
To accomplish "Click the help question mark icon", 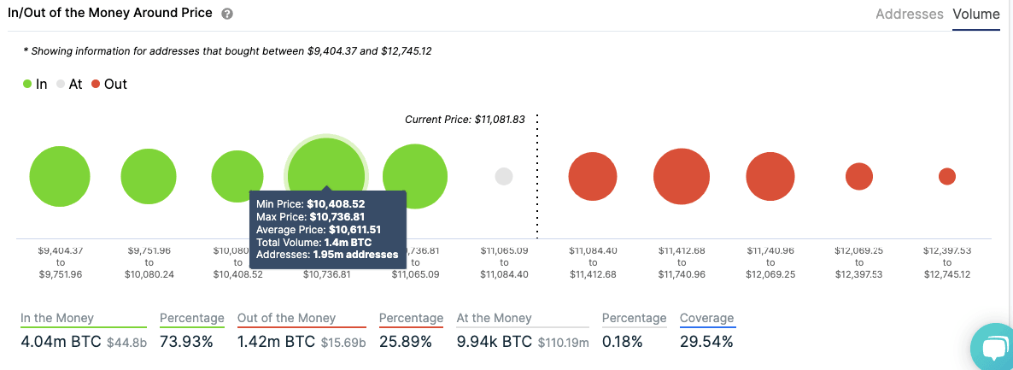I will click(227, 15).
